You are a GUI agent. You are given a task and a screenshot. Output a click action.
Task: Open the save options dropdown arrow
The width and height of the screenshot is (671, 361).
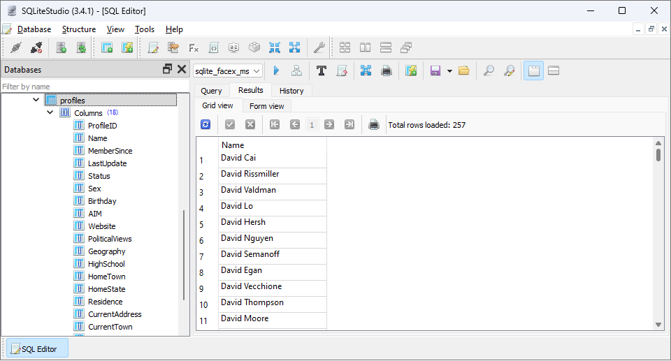click(x=449, y=71)
